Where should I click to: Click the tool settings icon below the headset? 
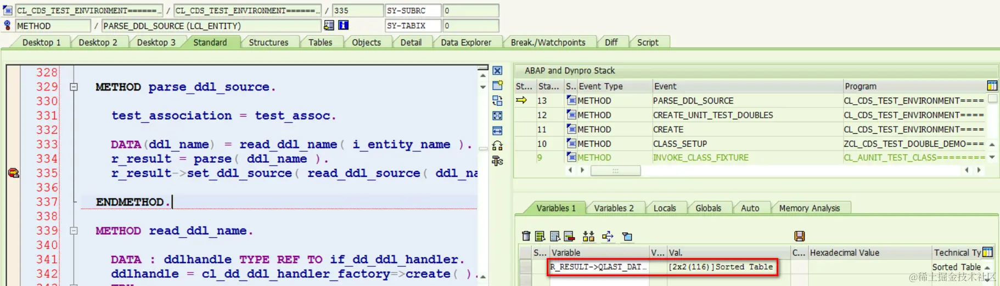pos(497,161)
